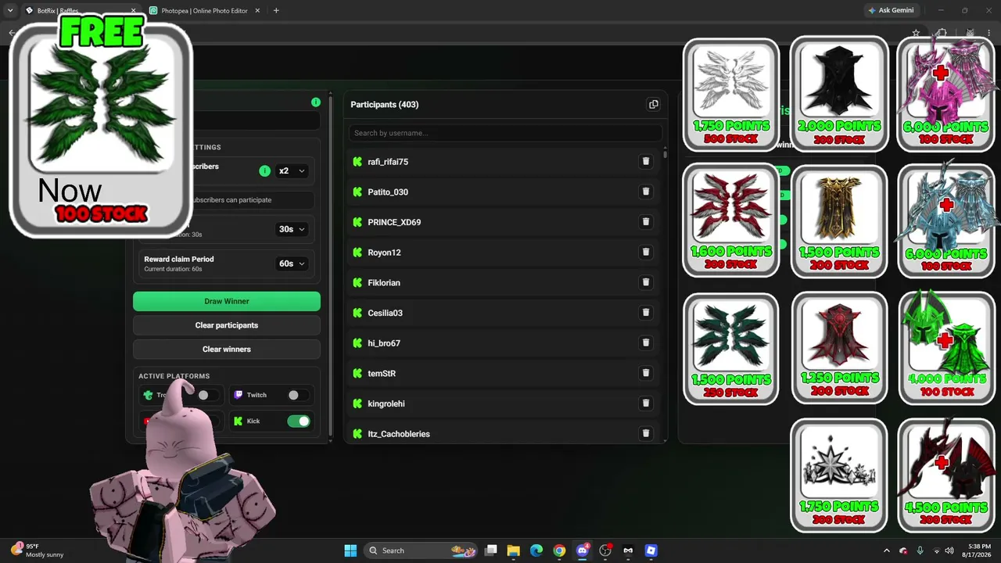Click the Participants (403) heading

point(385,105)
